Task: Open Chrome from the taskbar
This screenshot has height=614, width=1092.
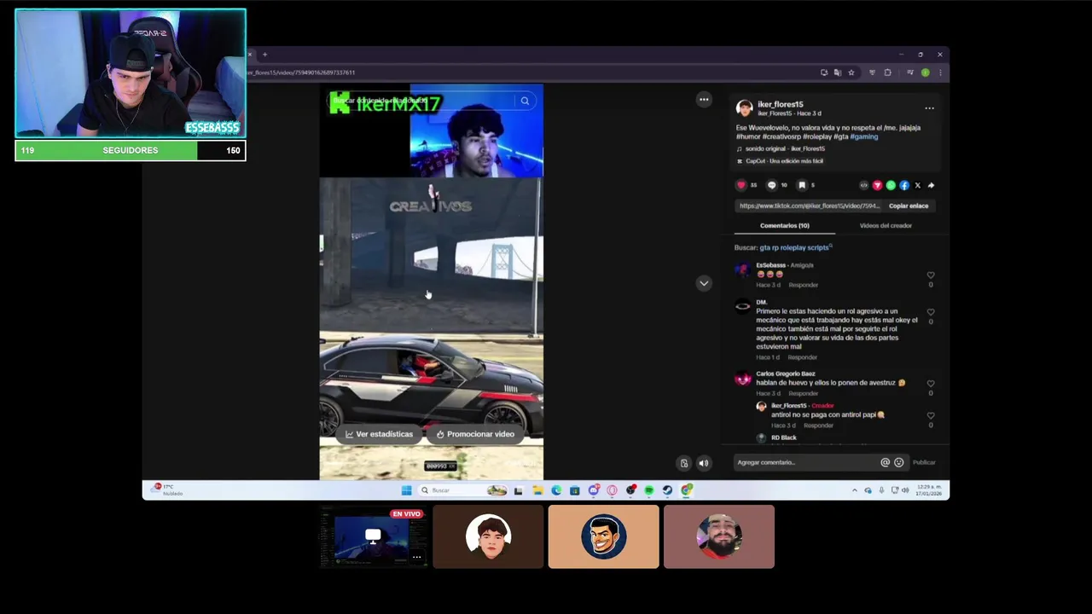Action: tap(687, 490)
